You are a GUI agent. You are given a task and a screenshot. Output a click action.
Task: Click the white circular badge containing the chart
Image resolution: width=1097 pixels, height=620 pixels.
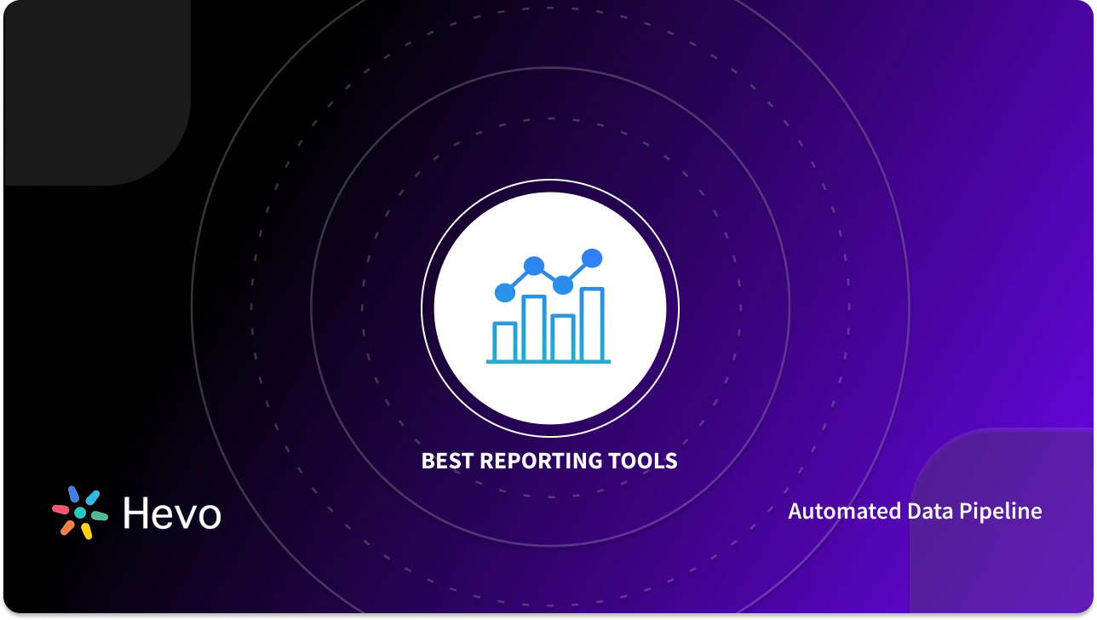(548, 307)
